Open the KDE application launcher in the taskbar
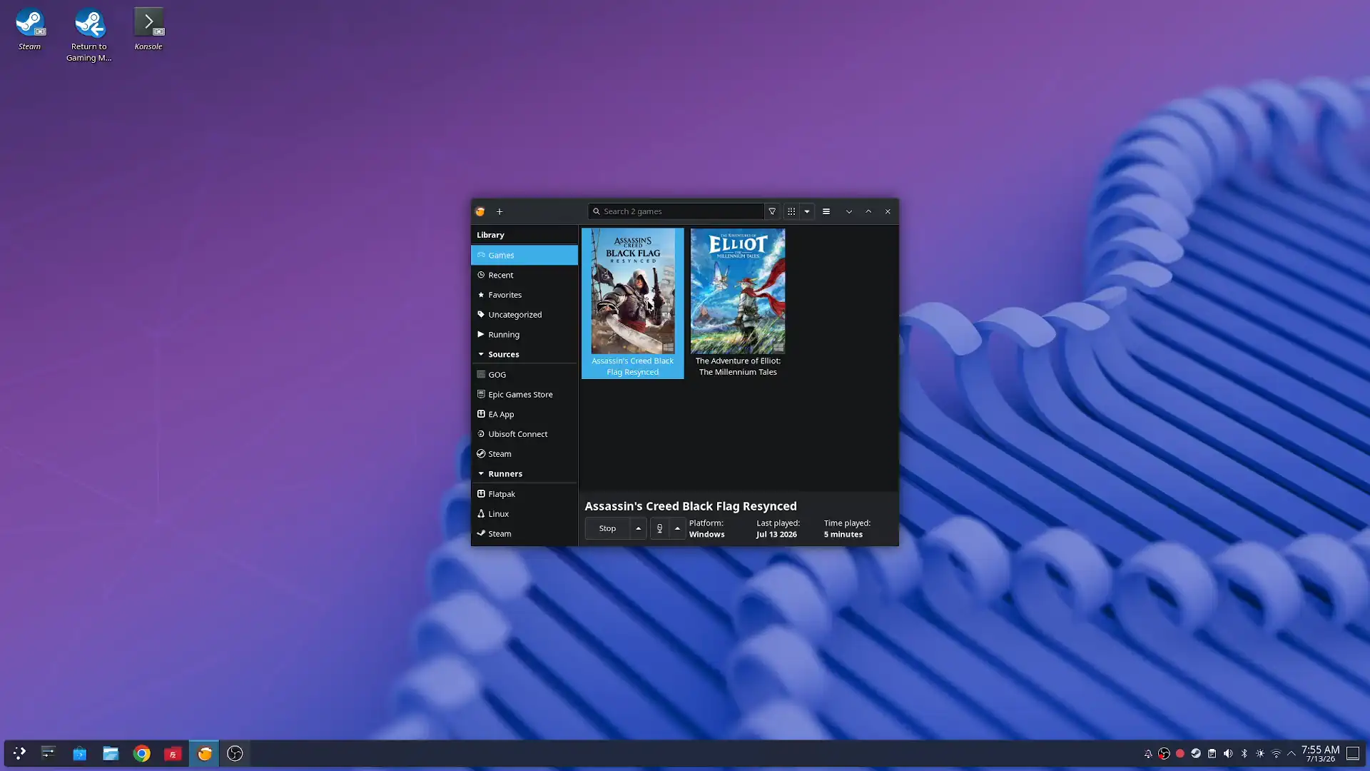Viewport: 1370px width, 771px height. (19, 753)
